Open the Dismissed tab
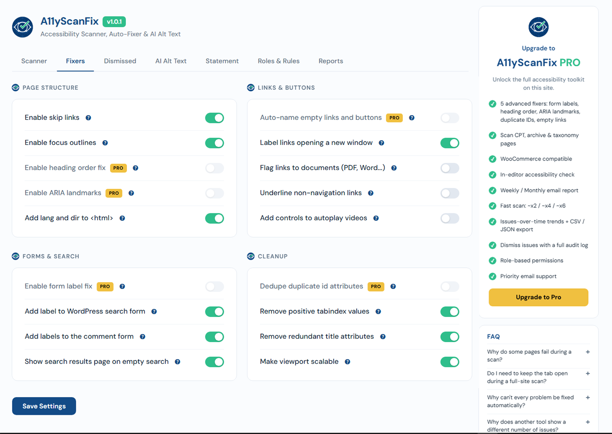This screenshot has height=434, width=612. 120,61
